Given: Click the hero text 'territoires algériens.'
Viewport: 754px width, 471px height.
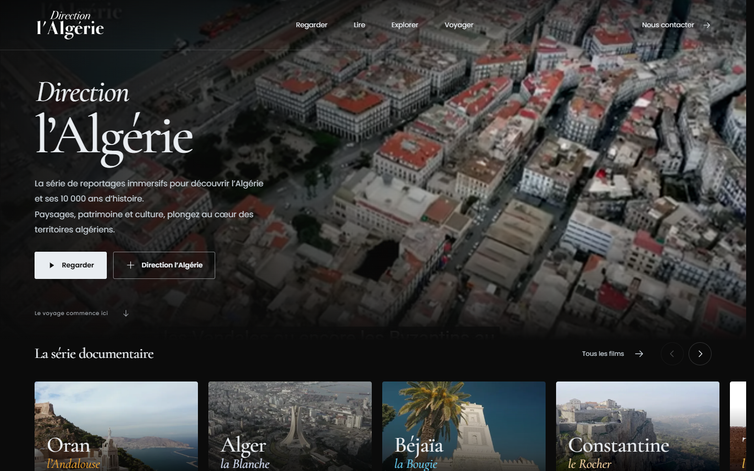Looking at the screenshot, I should [75, 230].
